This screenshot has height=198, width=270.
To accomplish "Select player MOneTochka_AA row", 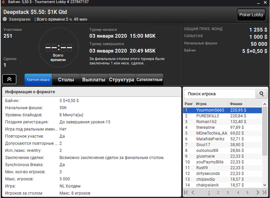I will point(223,133).
